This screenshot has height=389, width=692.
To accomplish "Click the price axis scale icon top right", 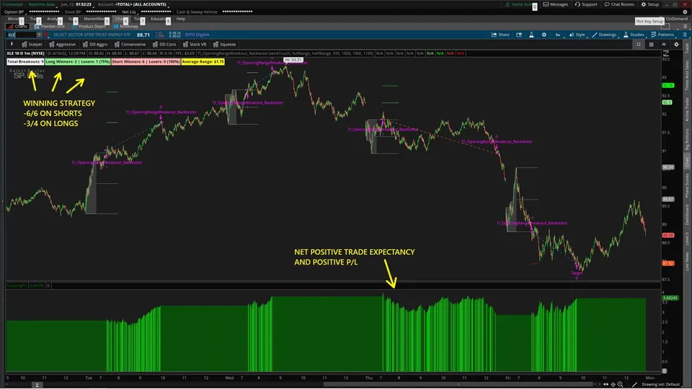I will 665,53.
